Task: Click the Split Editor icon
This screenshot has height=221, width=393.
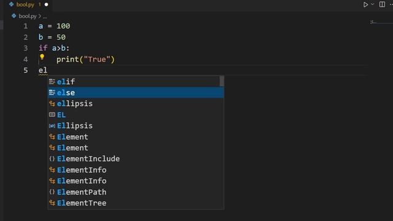Action: (x=382, y=4)
